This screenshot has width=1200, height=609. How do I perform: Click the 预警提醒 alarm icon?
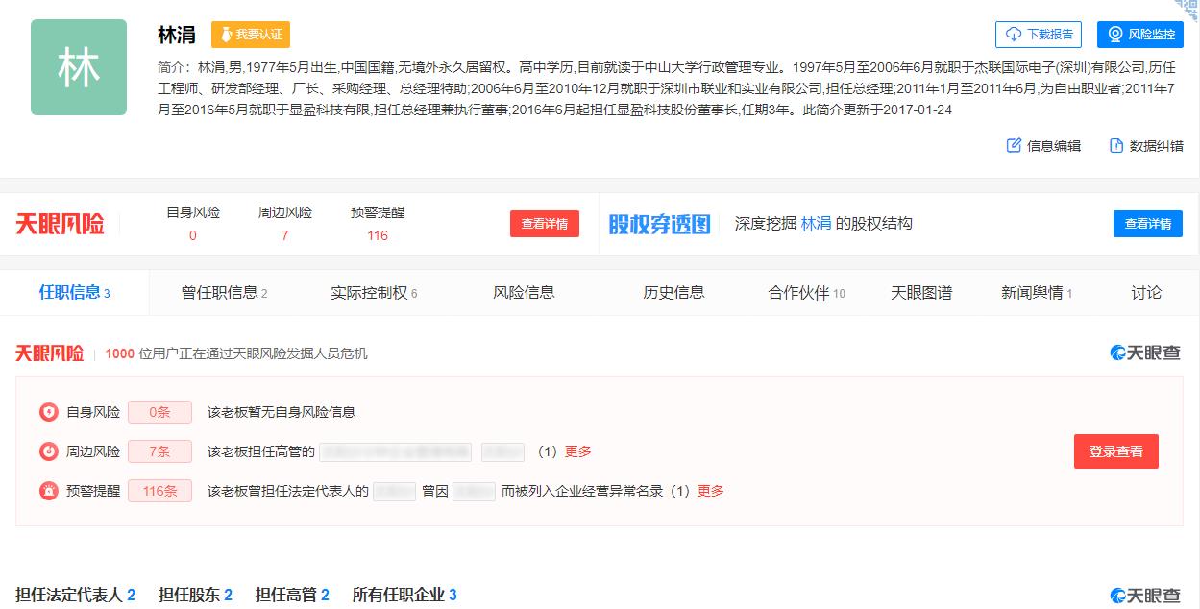[x=49, y=491]
